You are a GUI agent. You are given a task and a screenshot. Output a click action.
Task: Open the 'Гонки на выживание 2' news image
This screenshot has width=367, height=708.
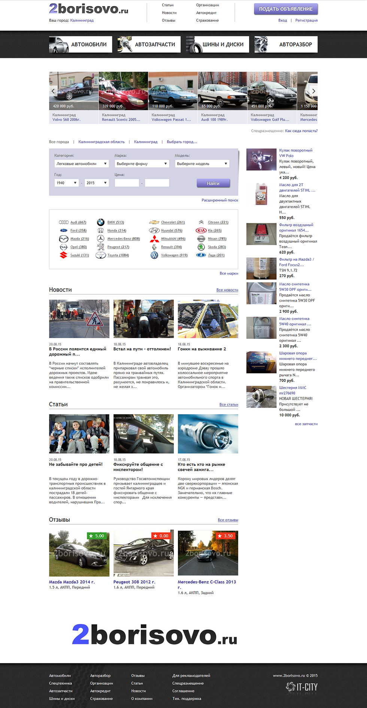tap(208, 319)
